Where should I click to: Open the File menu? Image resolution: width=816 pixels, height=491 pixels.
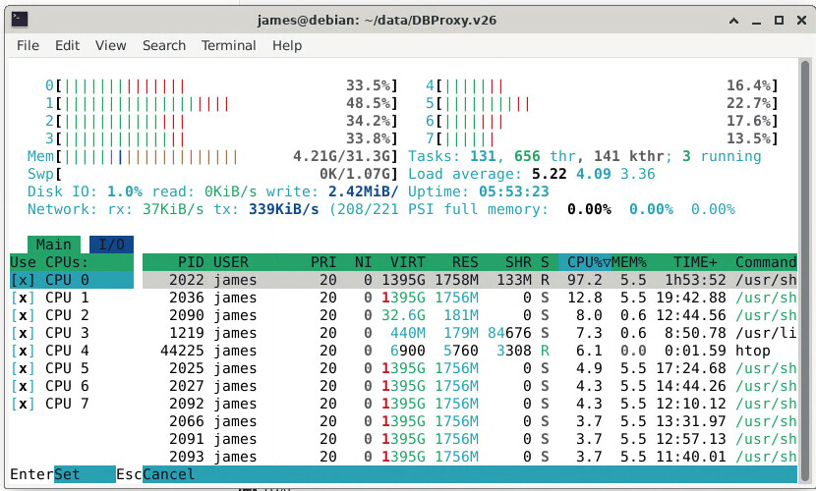click(28, 46)
